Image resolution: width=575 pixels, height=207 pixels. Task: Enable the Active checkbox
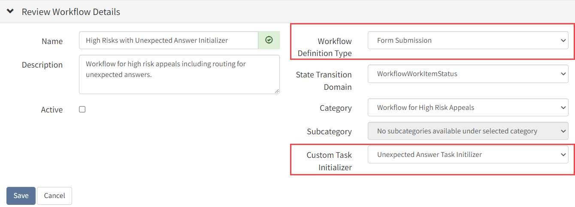tap(82, 109)
